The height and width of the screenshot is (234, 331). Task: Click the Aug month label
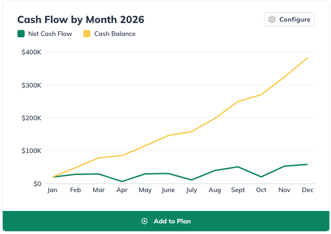click(215, 190)
